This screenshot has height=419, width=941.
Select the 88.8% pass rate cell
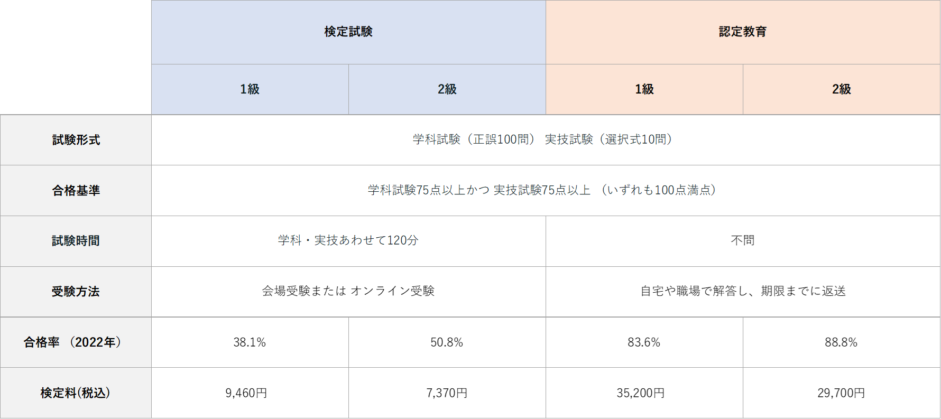(842, 342)
